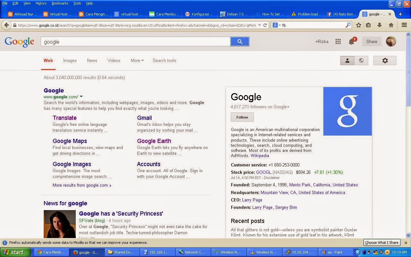Click the padlock icon in the address bar
Viewport: 411px width, 257px height.
tap(15, 25)
